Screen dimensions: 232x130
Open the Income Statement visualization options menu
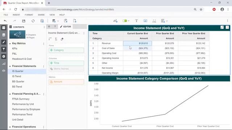point(227,27)
